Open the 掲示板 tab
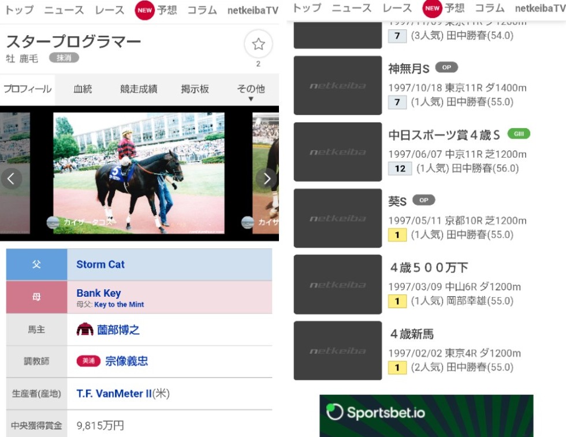The width and height of the screenshot is (566, 437). (195, 89)
